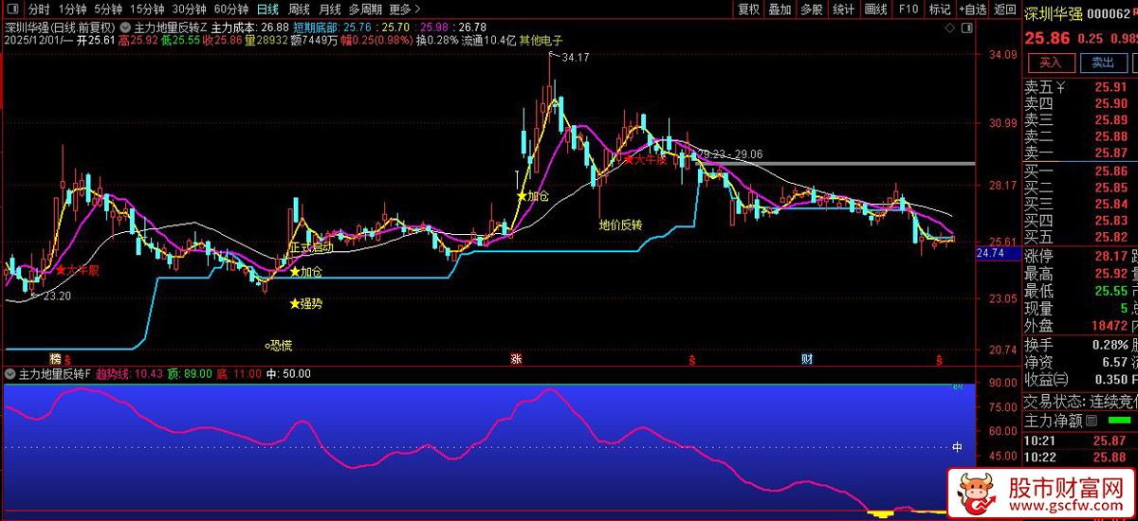Switch to the 日线 daily chart tab
The width and height of the screenshot is (1138, 521).
[267, 9]
